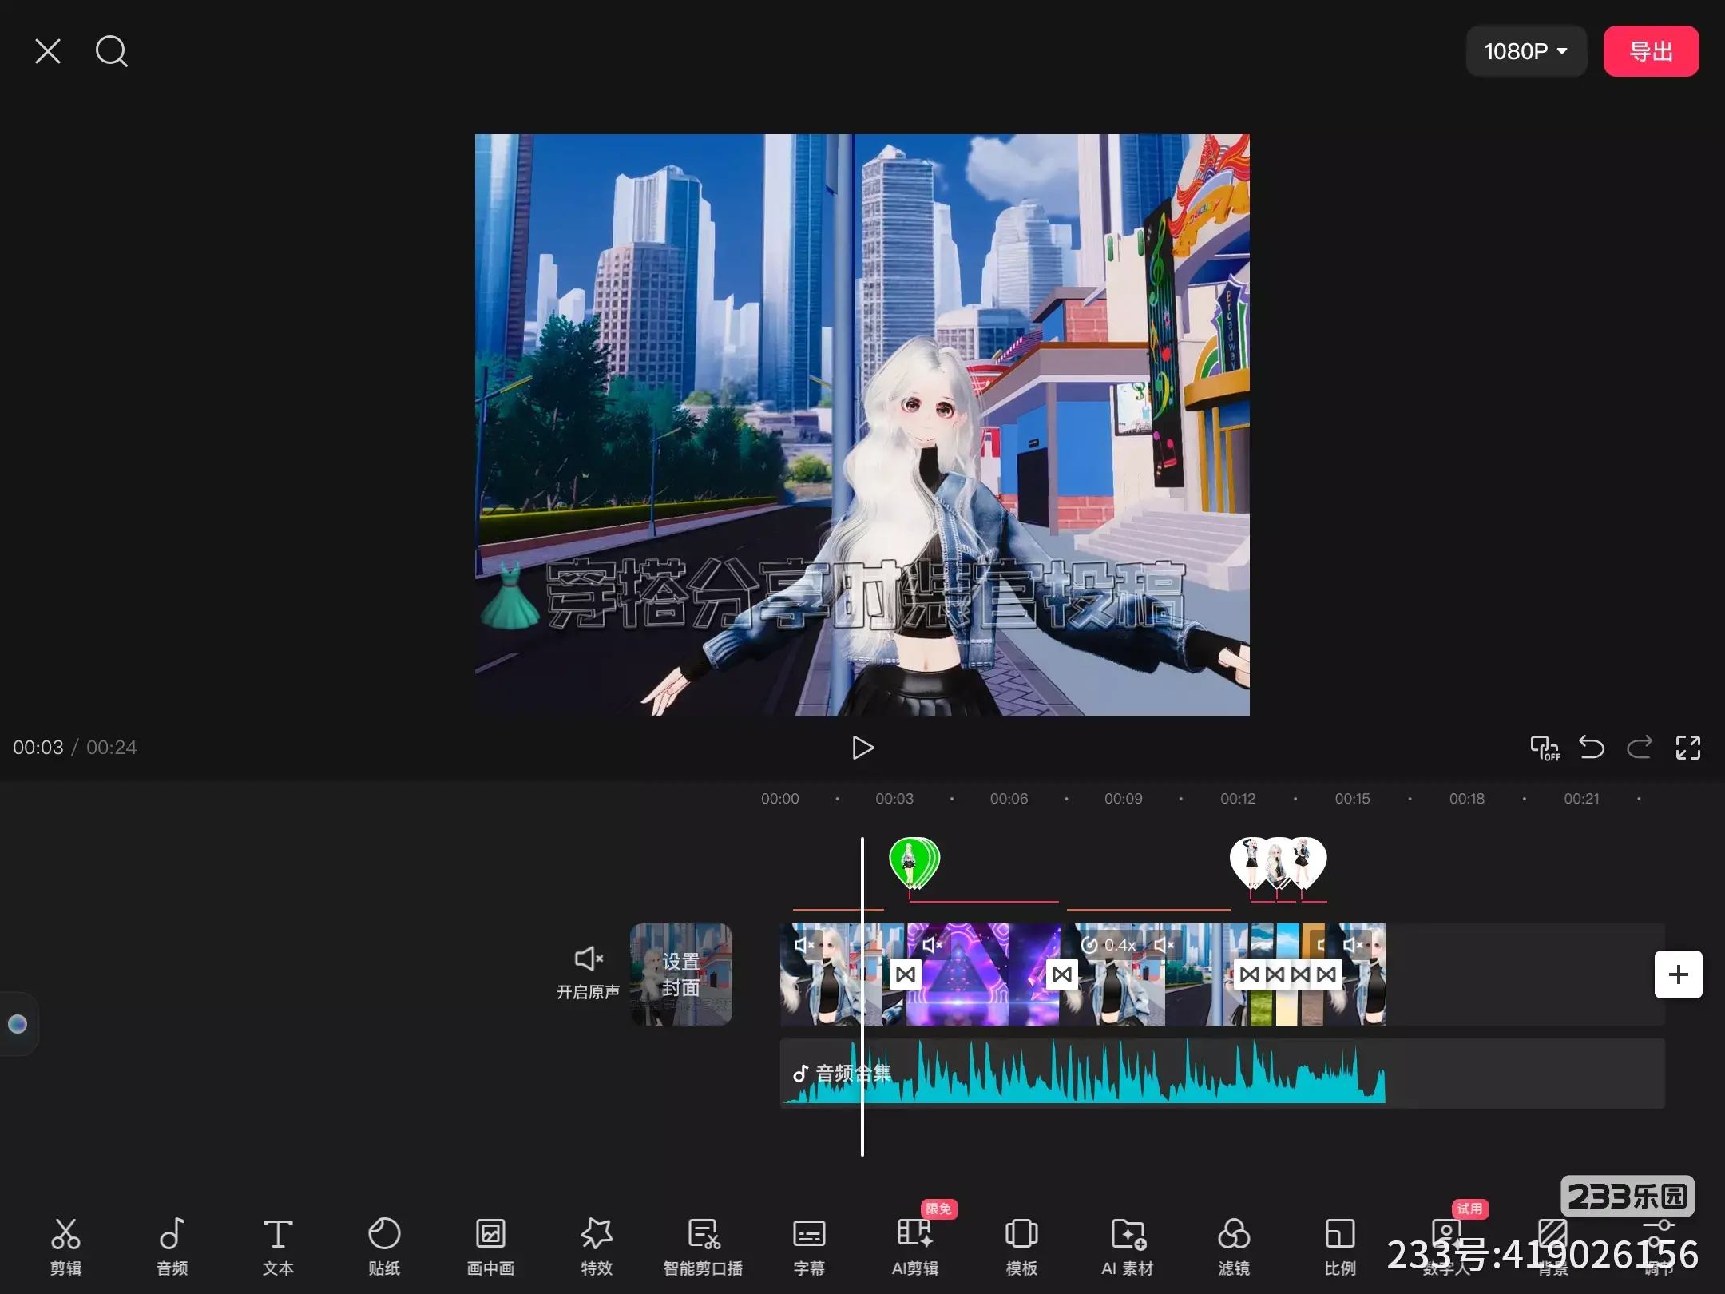Viewport: 1725px width, 1294px height.
Task: Expand the floating side assistant bubble
Action: [18, 1024]
